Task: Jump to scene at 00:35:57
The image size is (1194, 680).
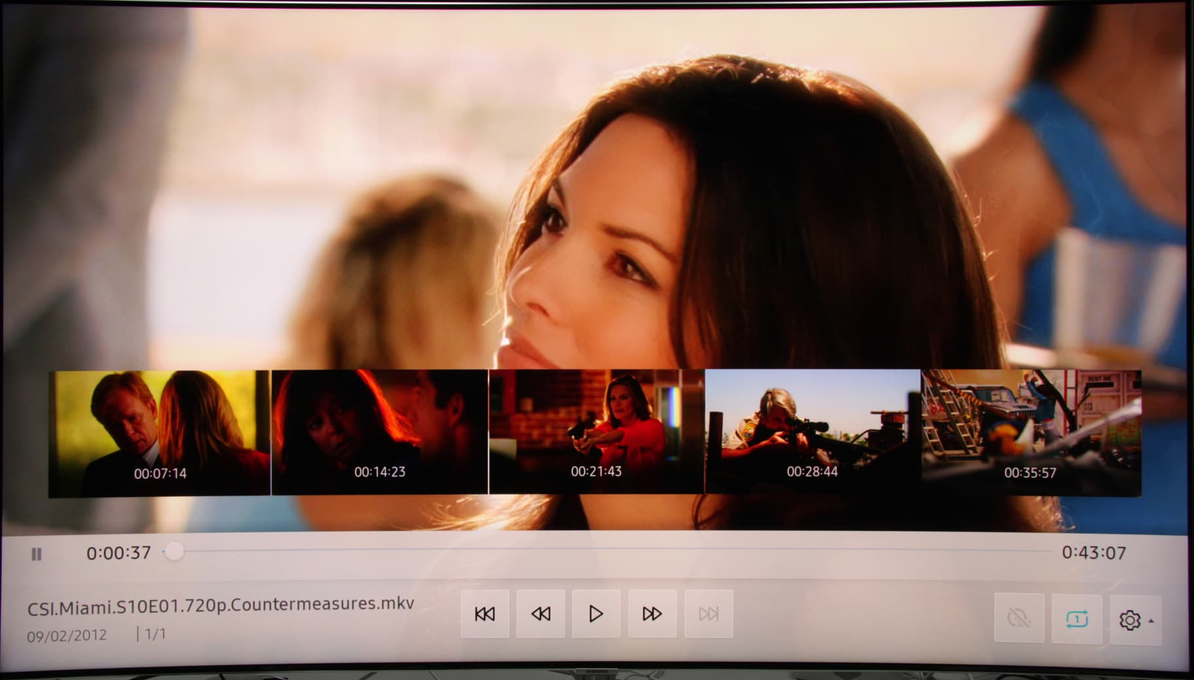Action: pyautogui.click(x=1032, y=433)
